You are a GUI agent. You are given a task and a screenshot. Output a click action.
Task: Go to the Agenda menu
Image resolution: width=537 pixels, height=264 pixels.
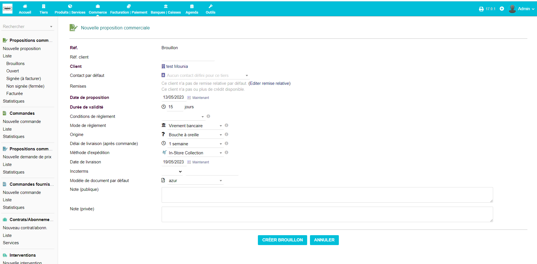pyautogui.click(x=192, y=9)
